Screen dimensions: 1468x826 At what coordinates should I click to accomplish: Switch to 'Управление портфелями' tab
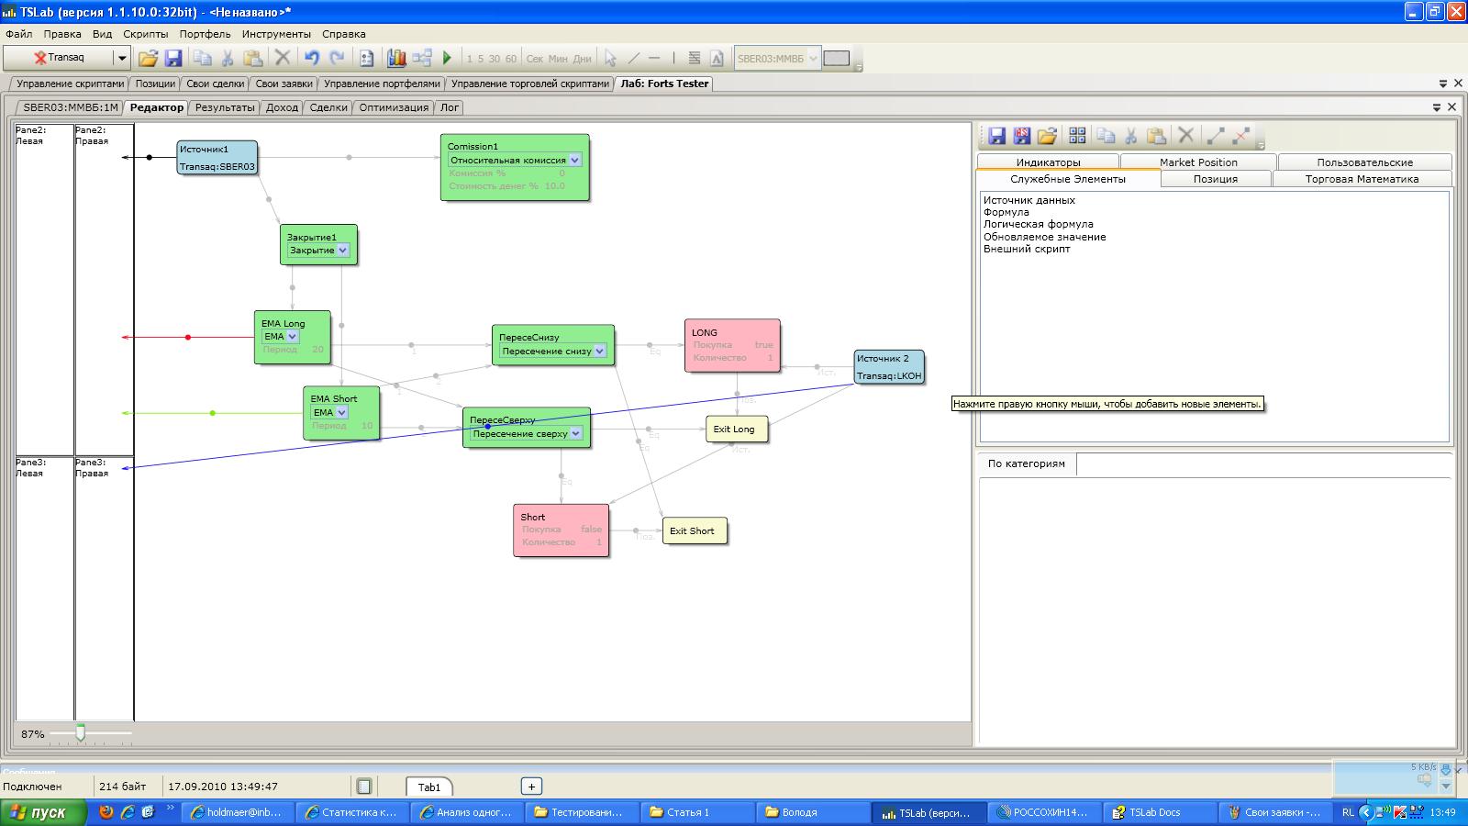383,84
